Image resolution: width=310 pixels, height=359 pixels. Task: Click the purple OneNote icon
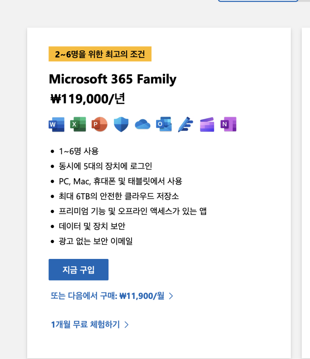229,124
